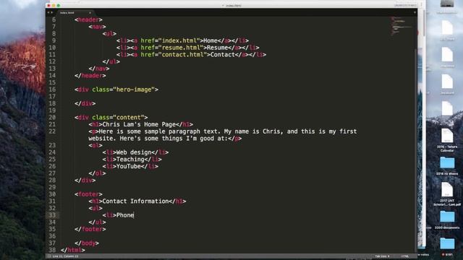Click the opening header tag on line 6
Image resolution: width=463 pixels, height=260 pixels.
click(x=88, y=19)
